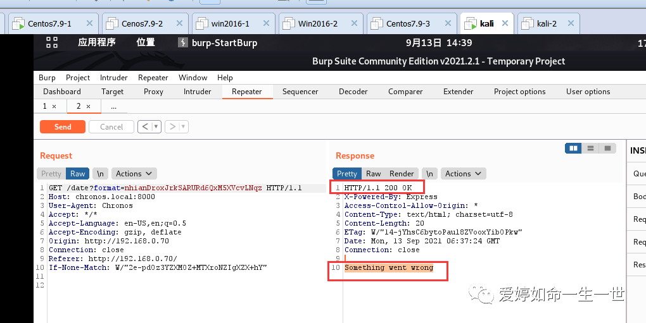Open the Response Actions dropdown

tap(464, 174)
